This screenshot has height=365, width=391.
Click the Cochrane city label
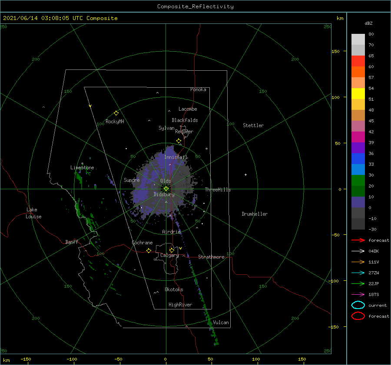pyautogui.click(x=142, y=243)
